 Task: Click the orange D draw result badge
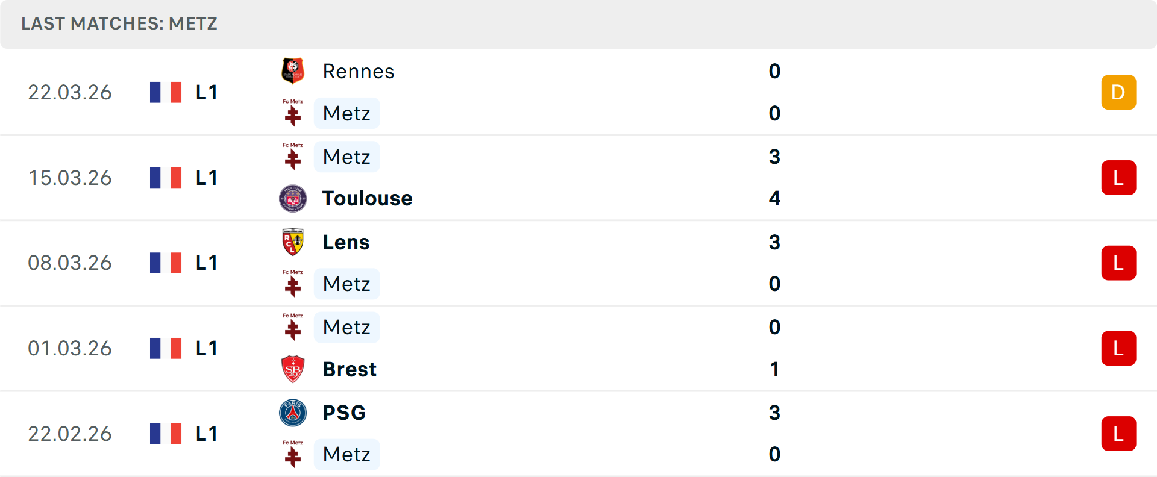point(1118,92)
